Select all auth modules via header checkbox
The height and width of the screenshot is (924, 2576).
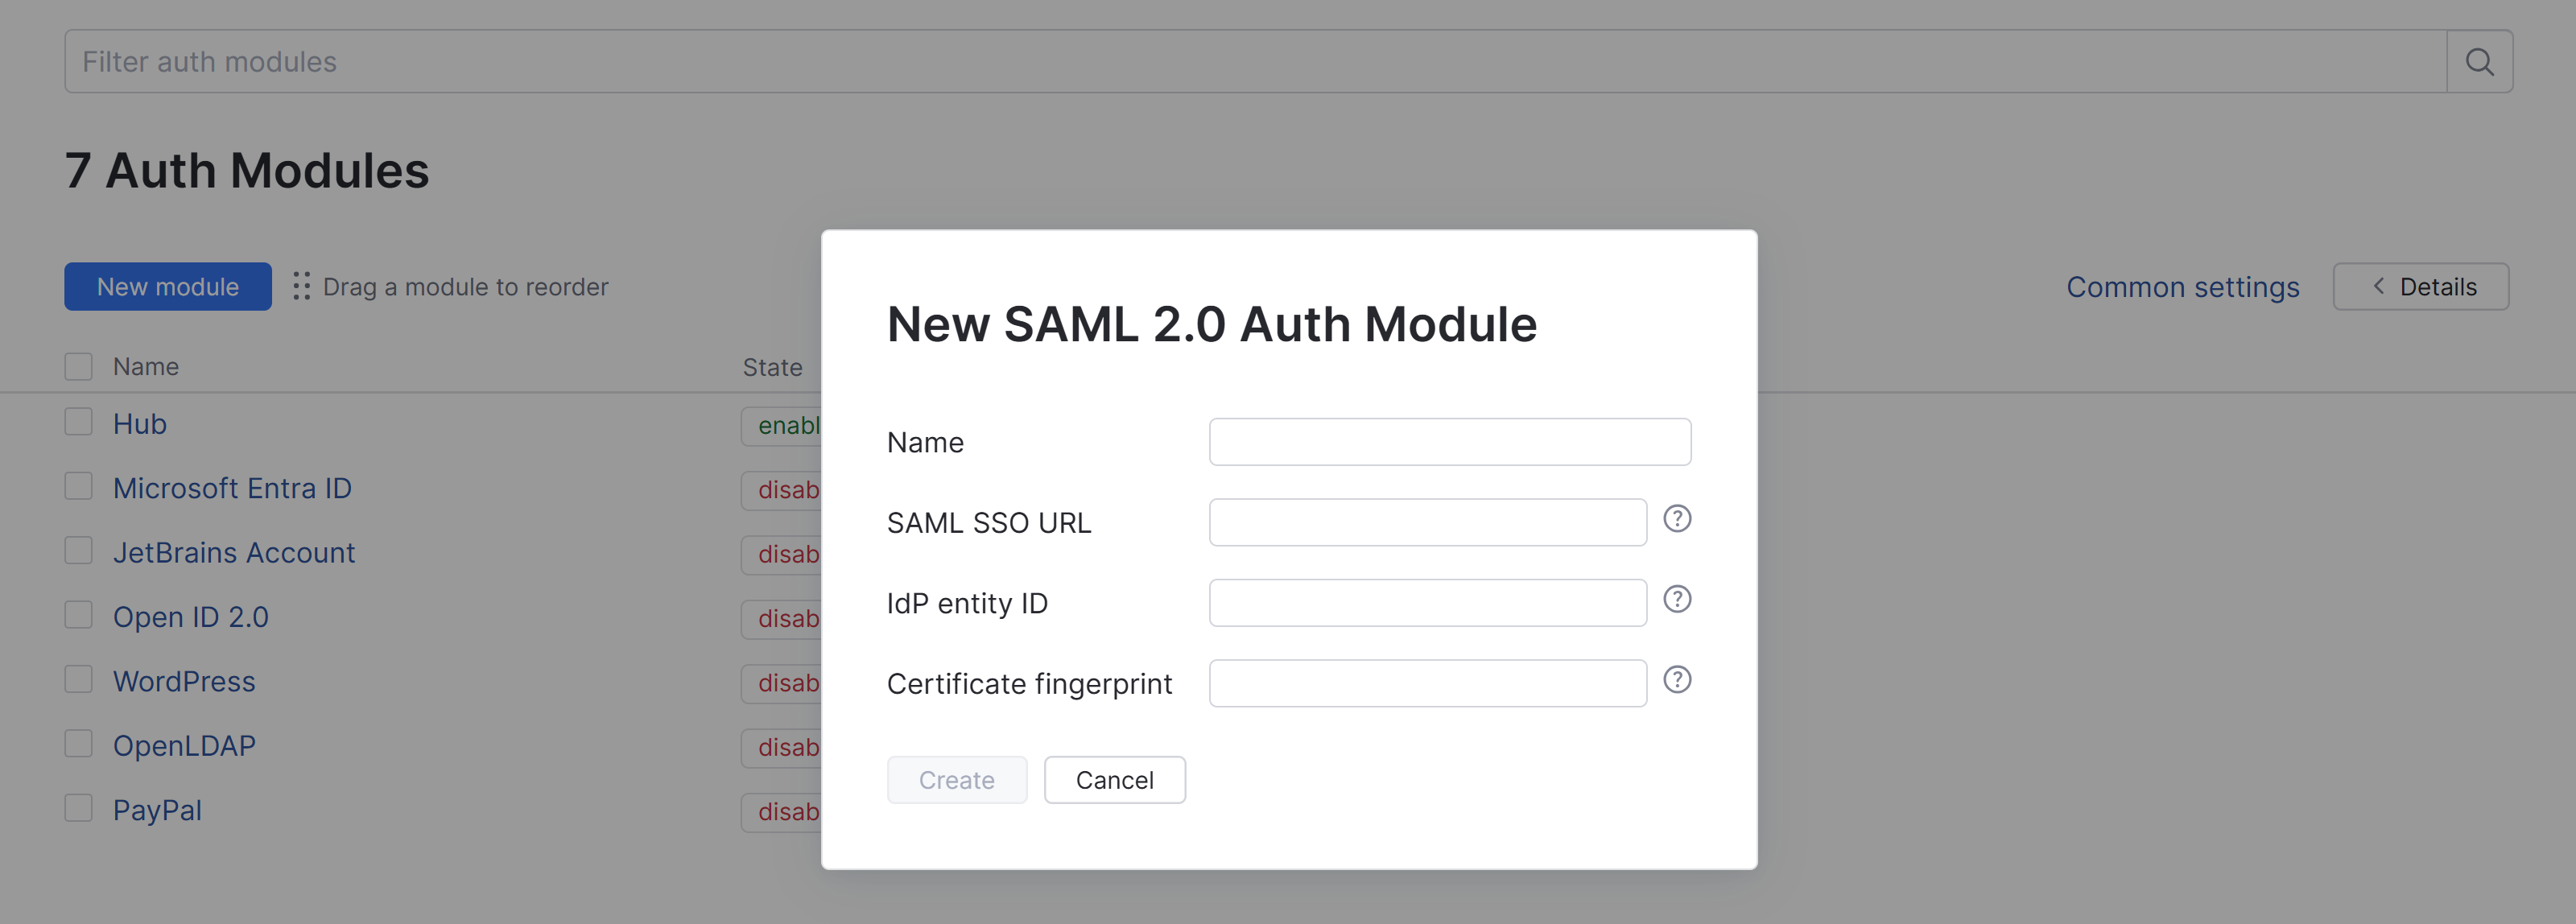coord(78,366)
